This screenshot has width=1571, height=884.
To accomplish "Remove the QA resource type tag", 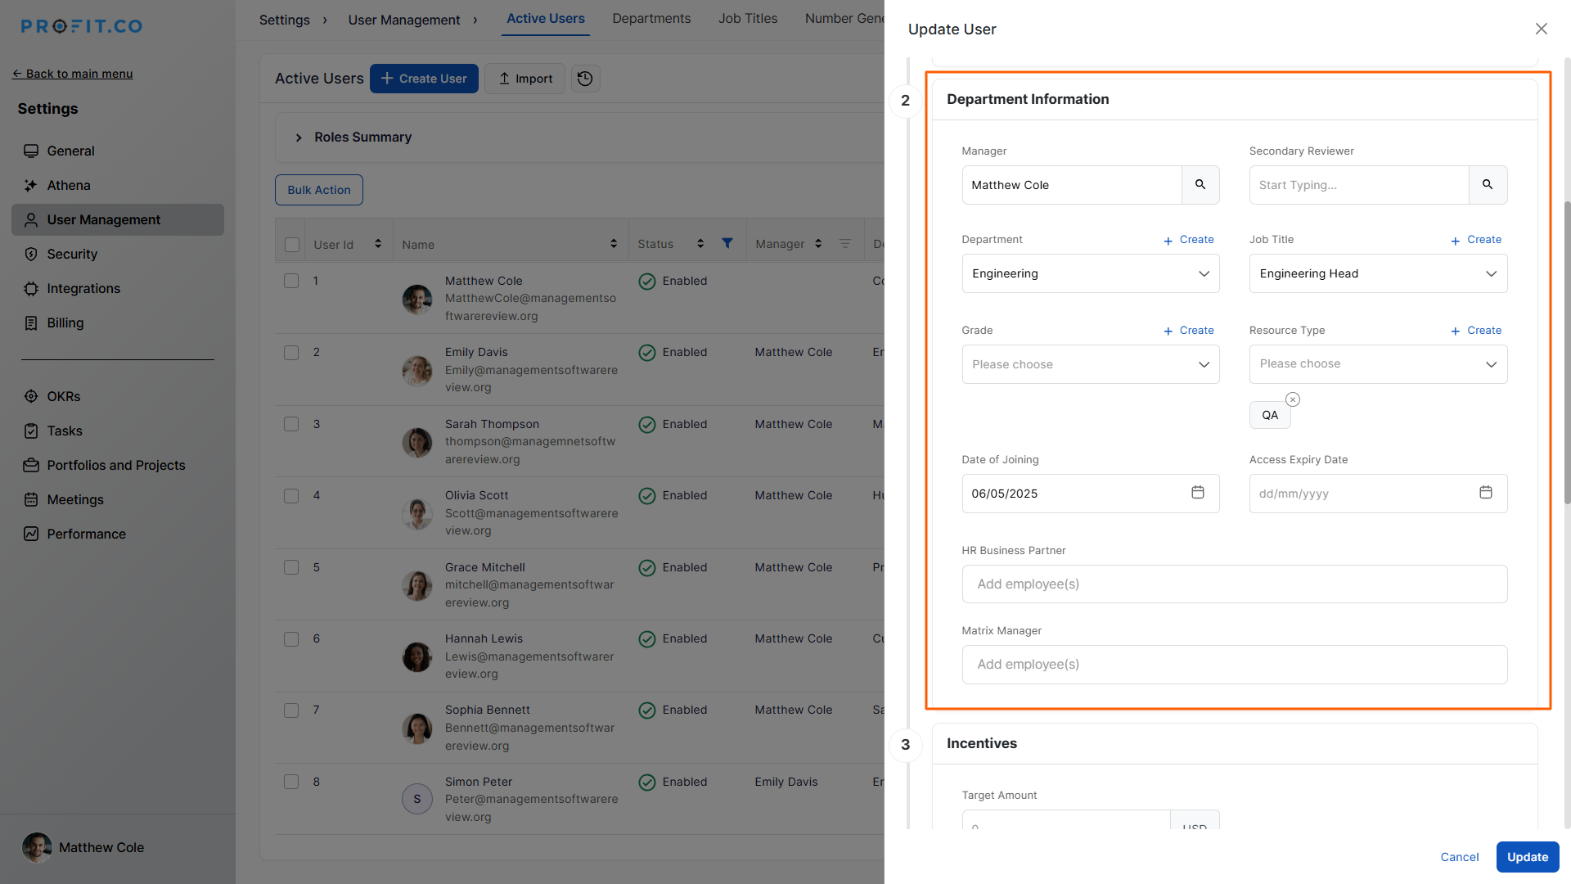I will (1293, 399).
